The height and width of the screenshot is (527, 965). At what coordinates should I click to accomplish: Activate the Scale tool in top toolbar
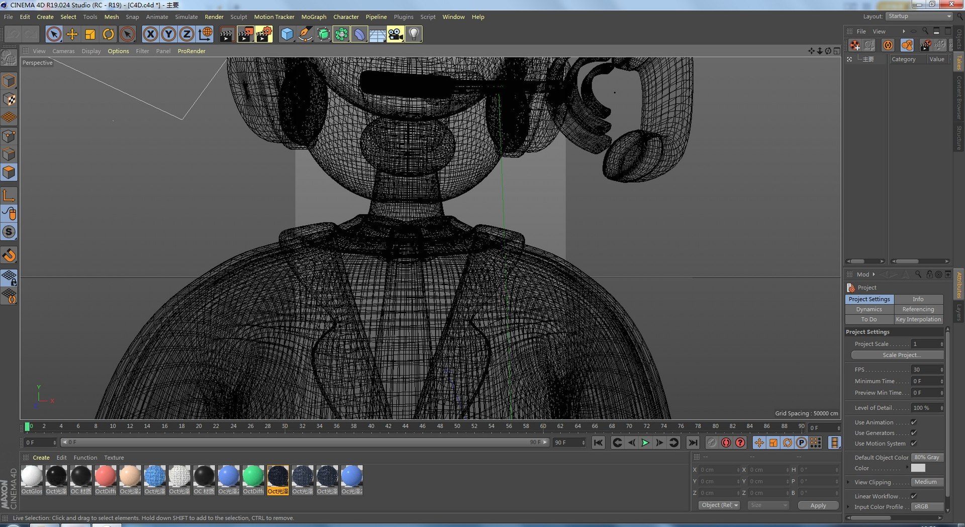pos(90,34)
